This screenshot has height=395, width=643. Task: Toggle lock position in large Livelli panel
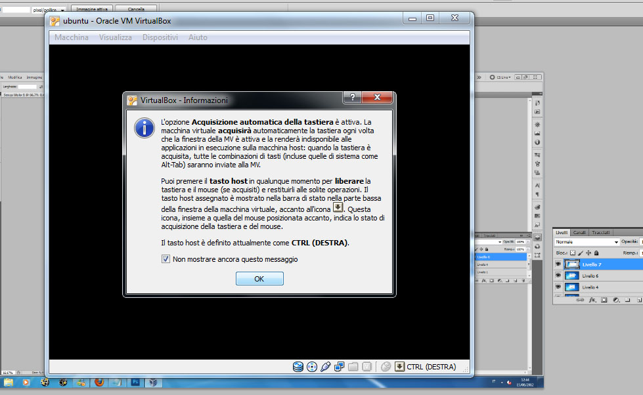pyautogui.click(x=588, y=253)
